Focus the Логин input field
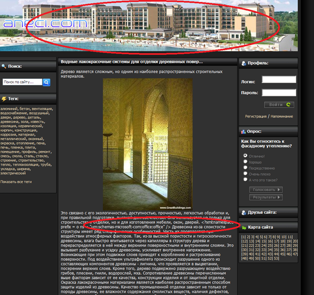 tap(279, 80)
